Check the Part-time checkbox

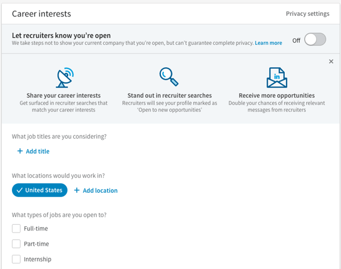[x=16, y=244]
